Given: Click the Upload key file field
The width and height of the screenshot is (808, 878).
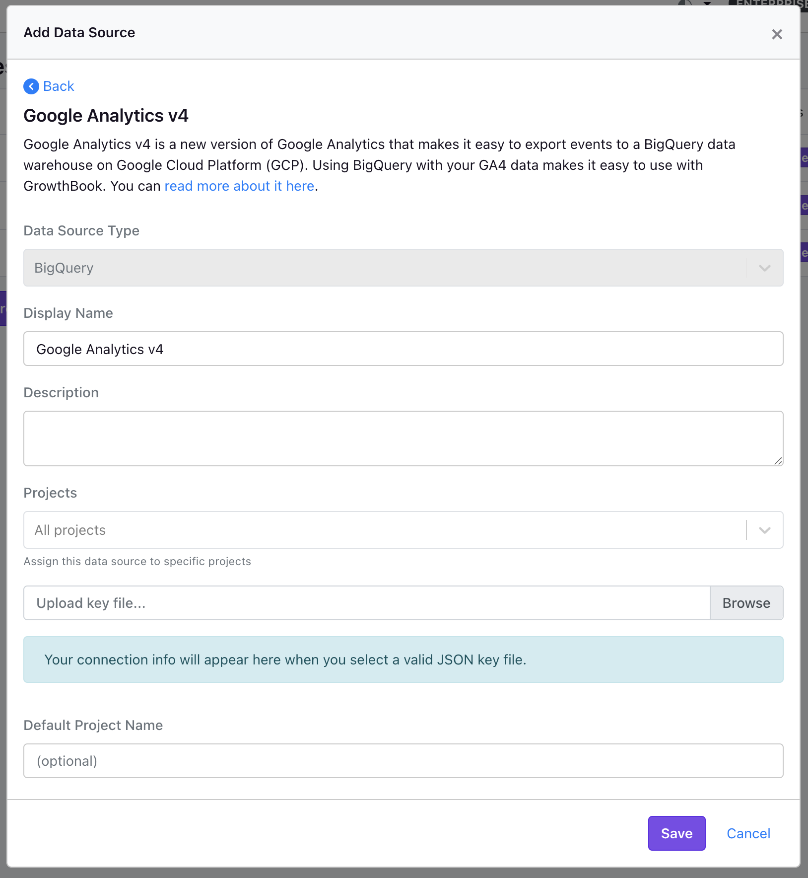Looking at the screenshot, I should [367, 603].
